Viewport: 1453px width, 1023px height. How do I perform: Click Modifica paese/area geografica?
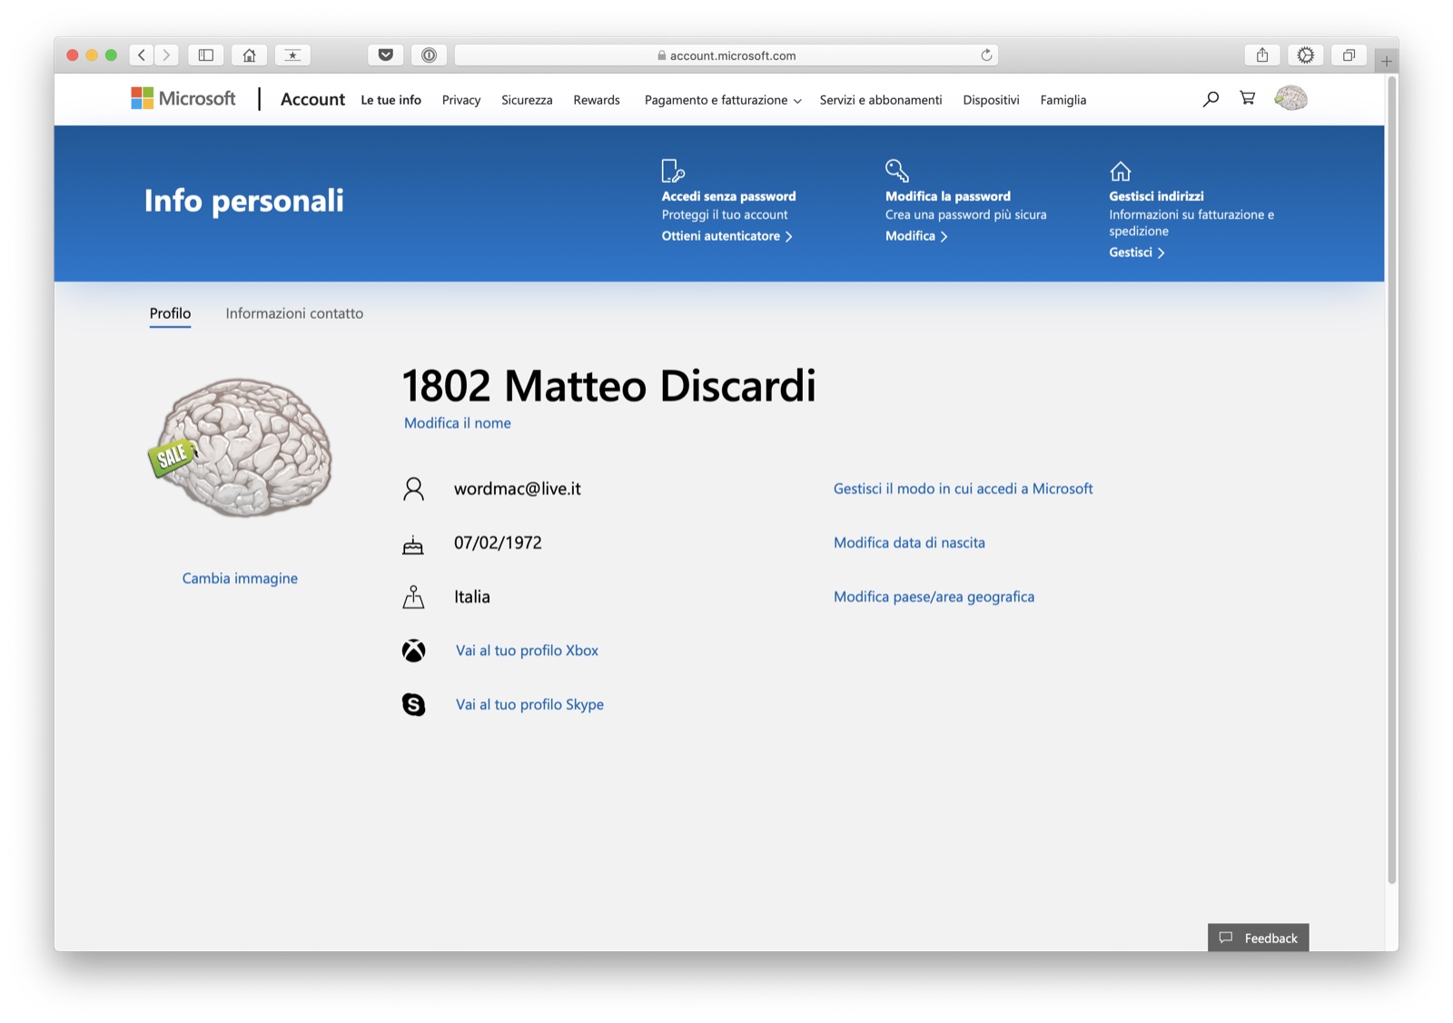(934, 597)
